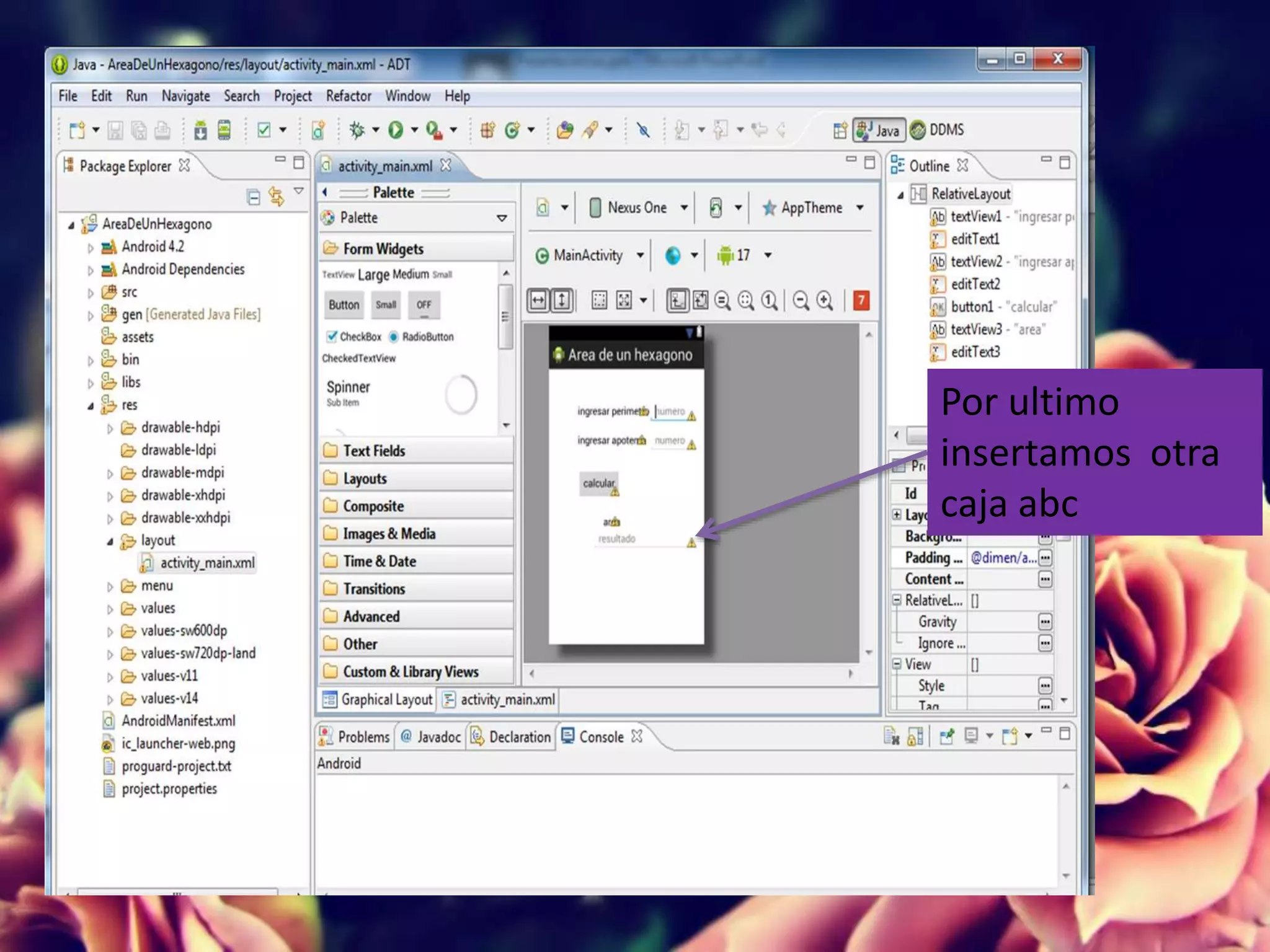This screenshot has width=1270, height=952.
Task: Open the AppTheme theme dropdown
Action: [812, 208]
